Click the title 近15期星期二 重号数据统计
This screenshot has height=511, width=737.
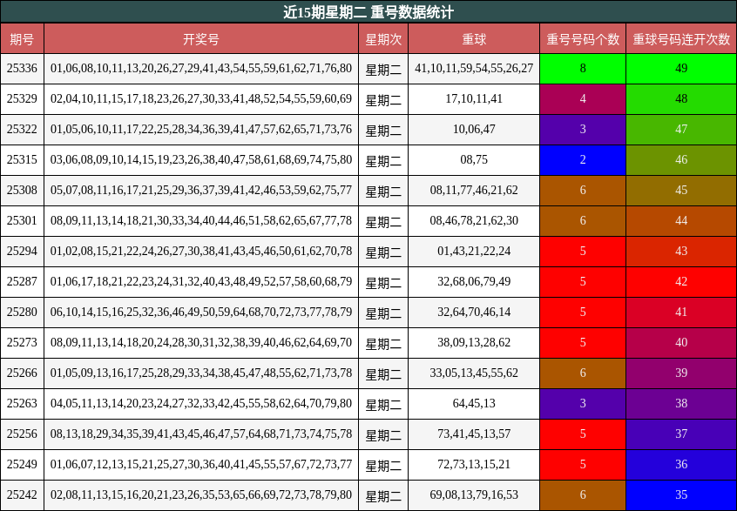coord(368,11)
